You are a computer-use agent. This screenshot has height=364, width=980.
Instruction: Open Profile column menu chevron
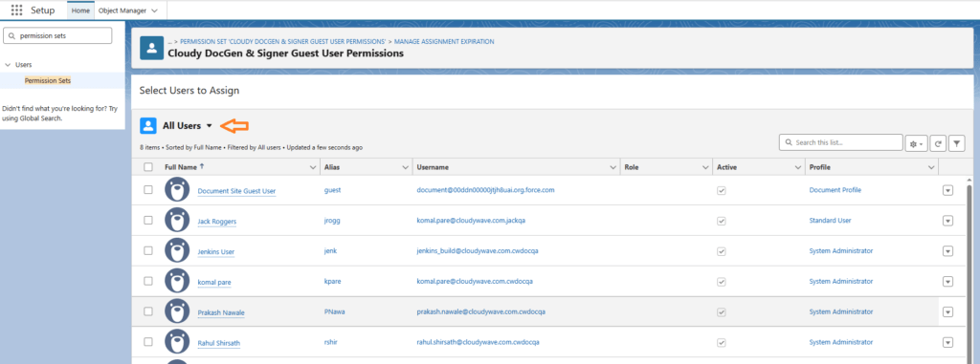point(931,167)
